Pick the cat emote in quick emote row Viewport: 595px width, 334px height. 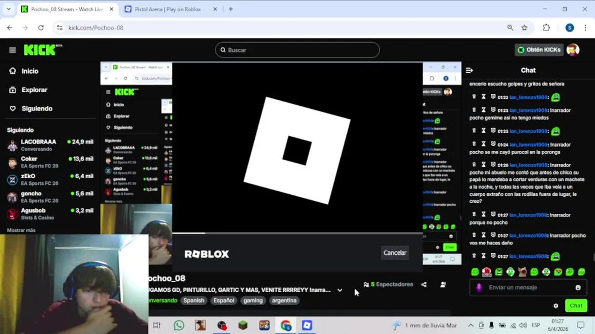coord(522,272)
